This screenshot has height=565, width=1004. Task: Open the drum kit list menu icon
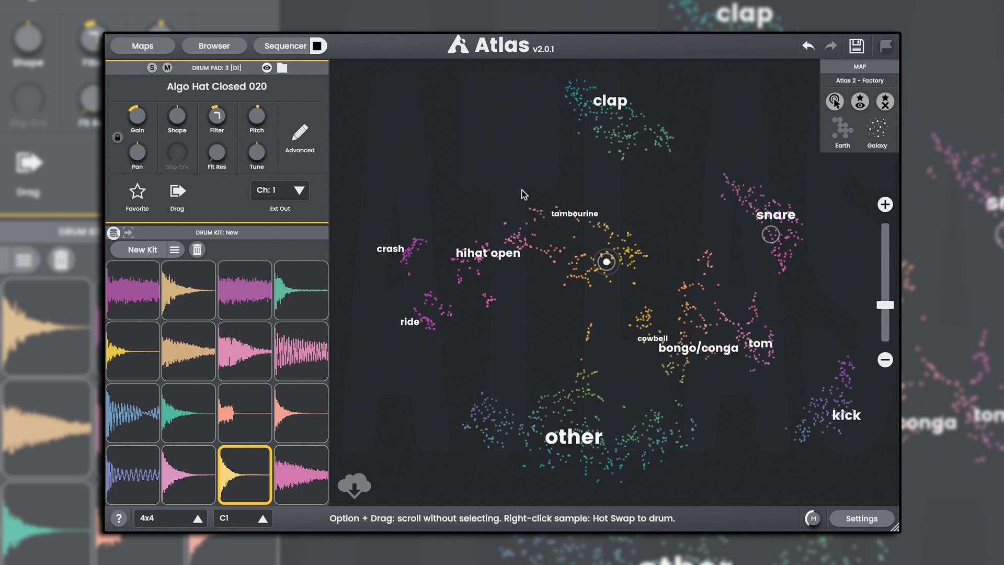tap(175, 250)
